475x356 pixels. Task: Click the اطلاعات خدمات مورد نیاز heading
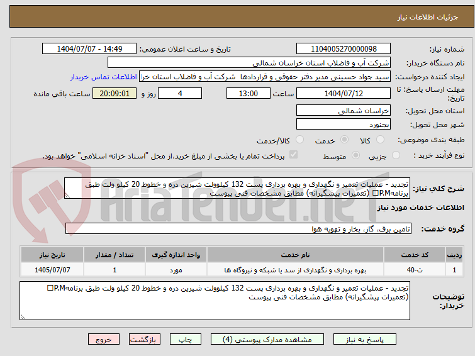coord(420,208)
